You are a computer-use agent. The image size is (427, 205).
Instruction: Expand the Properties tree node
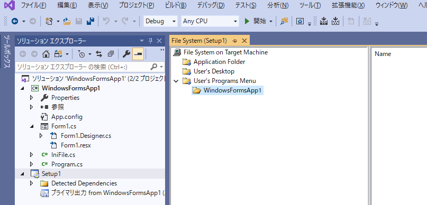tap(32, 98)
